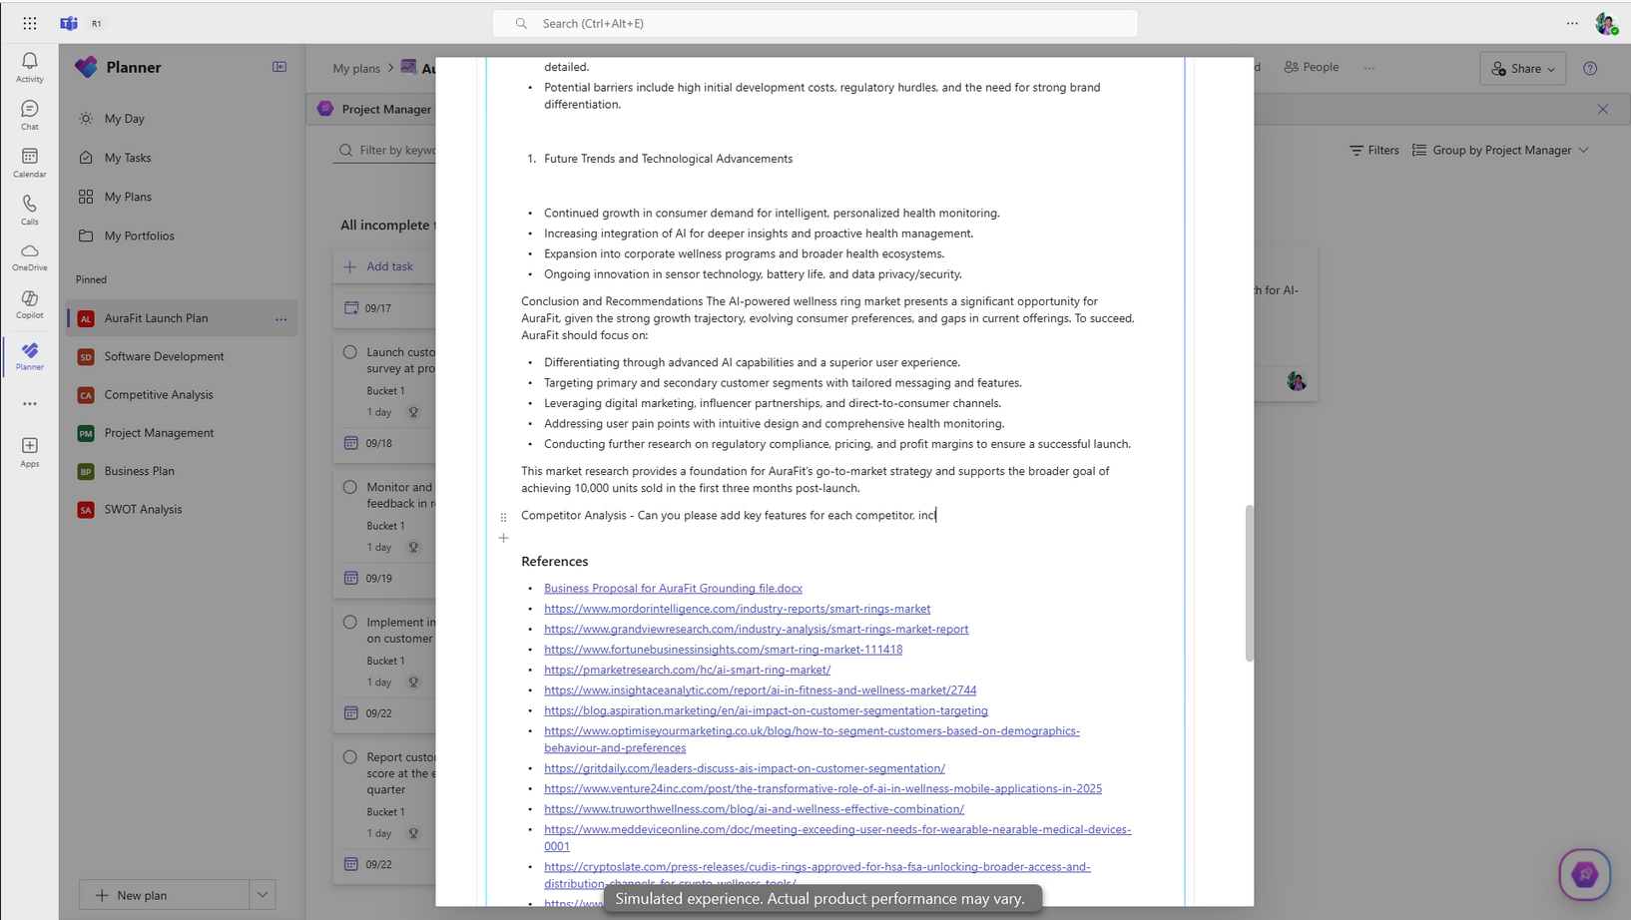Launch Copilot from the sidebar
1631x920 pixels.
click(x=30, y=304)
